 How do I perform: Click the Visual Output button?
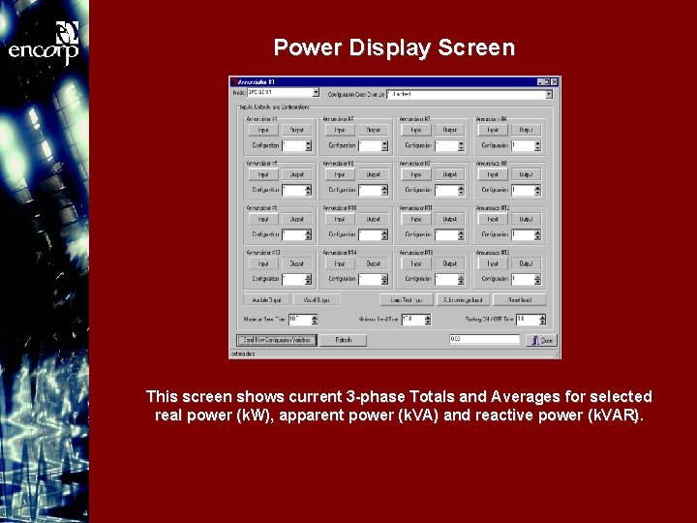pos(317,299)
